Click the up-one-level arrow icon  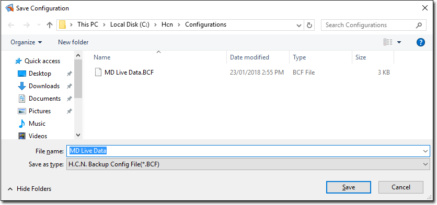pyautogui.click(x=50, y=25)
